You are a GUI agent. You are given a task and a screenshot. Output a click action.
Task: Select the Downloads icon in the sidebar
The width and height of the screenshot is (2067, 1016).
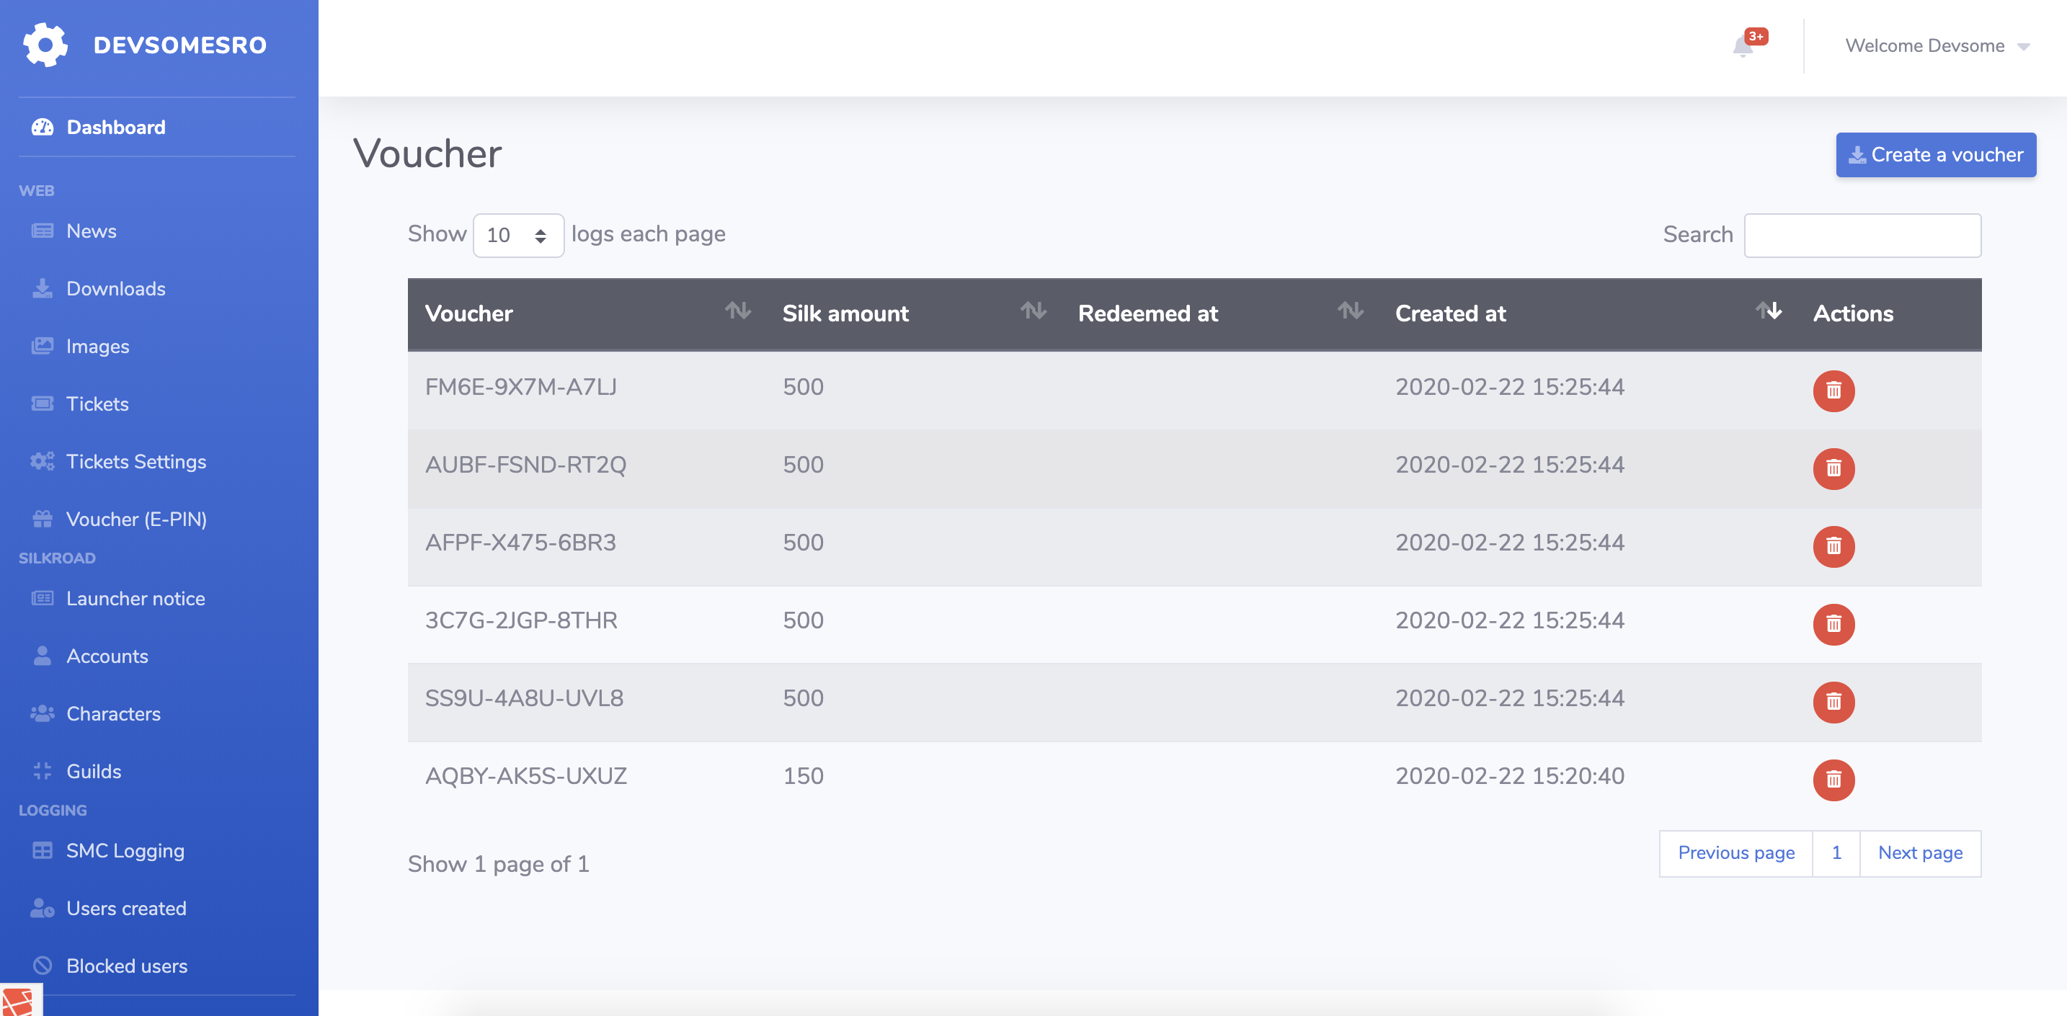(x=42, y=288)
